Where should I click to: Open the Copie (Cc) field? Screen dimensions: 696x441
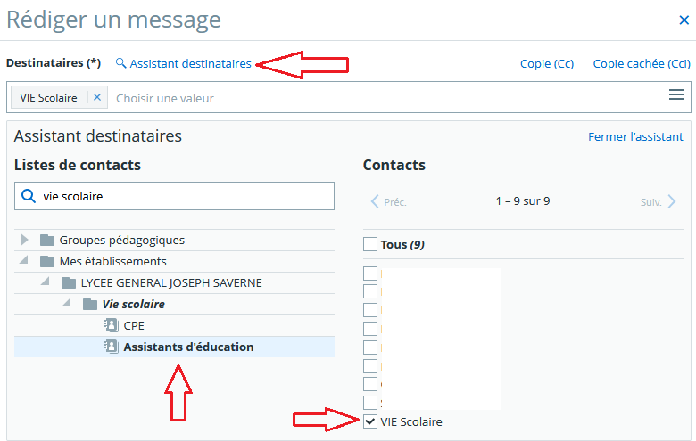[x=547, y=64]
